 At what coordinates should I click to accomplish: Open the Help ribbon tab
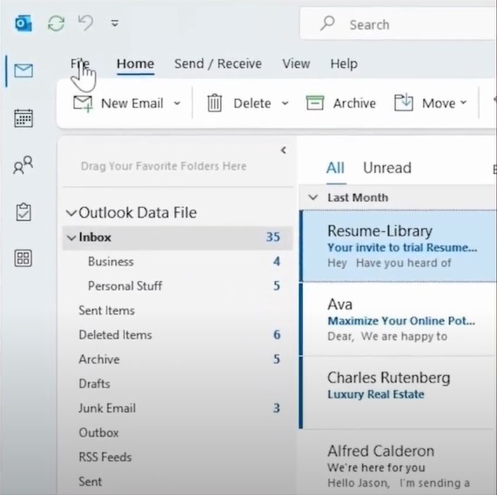[344, 64]
